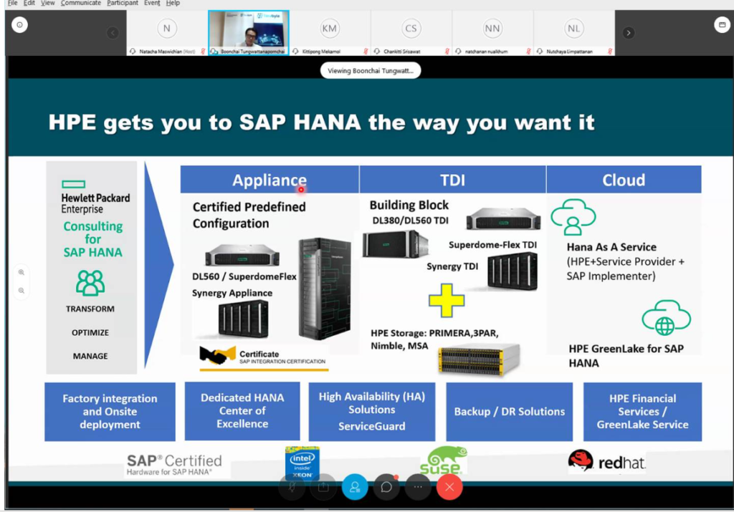
Task: Show next participants with right arrow
Action: coord(628,33)
